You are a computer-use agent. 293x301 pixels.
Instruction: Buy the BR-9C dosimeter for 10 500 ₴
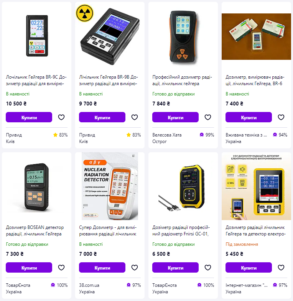click(29, 117)
